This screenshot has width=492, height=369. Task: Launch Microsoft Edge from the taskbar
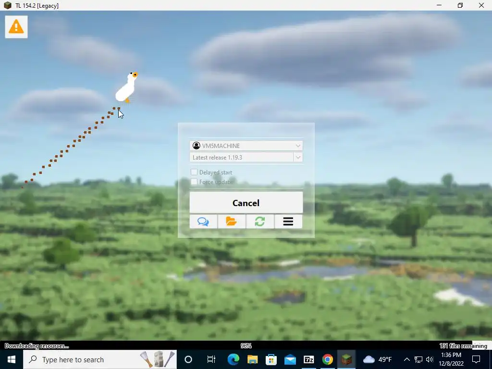point(233,359)
